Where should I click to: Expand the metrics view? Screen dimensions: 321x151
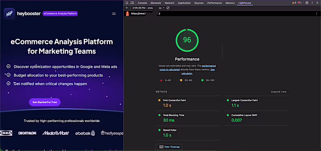(278, 92)
